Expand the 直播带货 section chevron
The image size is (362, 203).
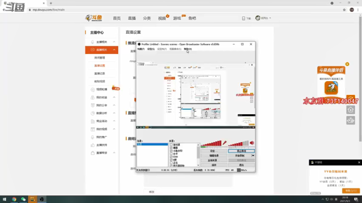point(114,153)
